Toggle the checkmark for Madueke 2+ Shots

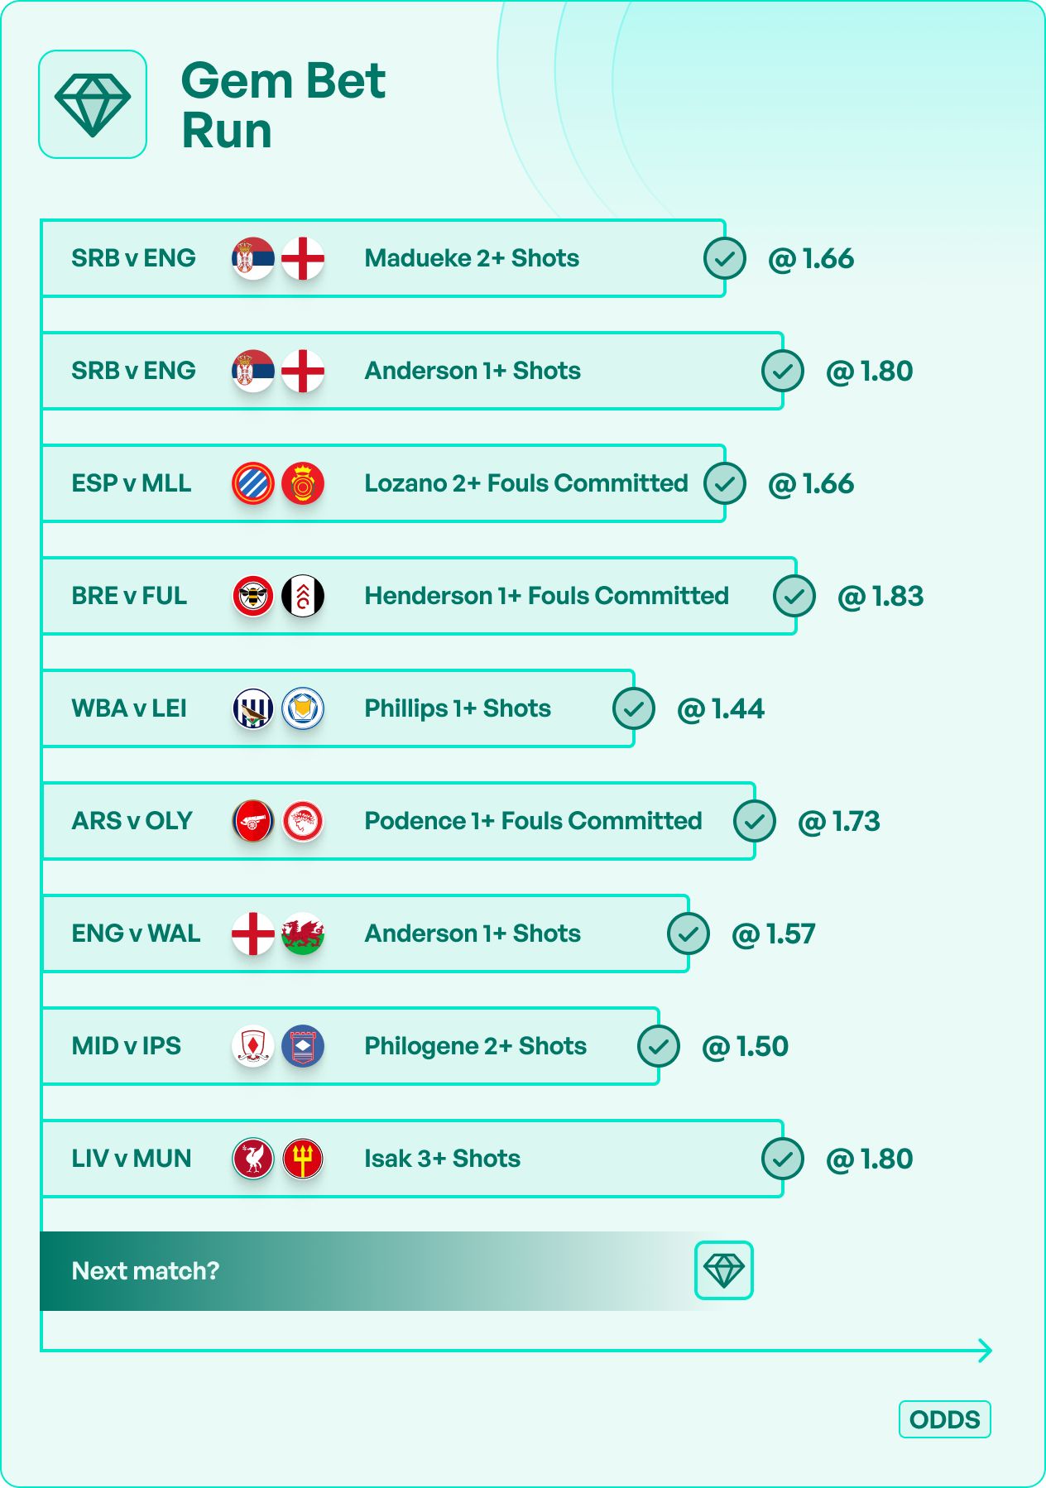tap(725, 258)
